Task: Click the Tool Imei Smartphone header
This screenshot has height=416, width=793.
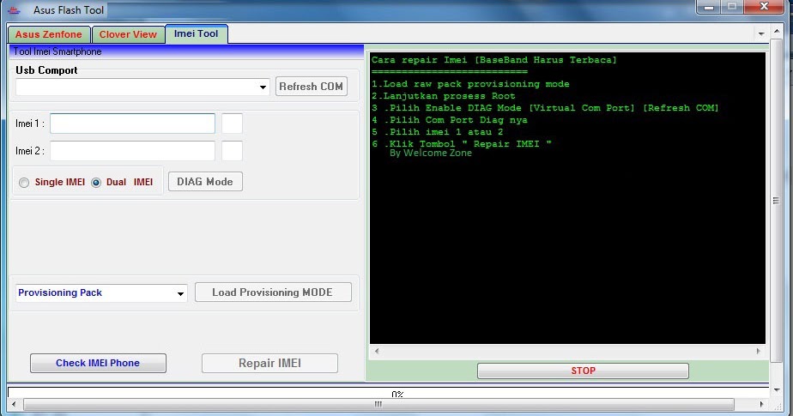Action: [x=186, y=51]
